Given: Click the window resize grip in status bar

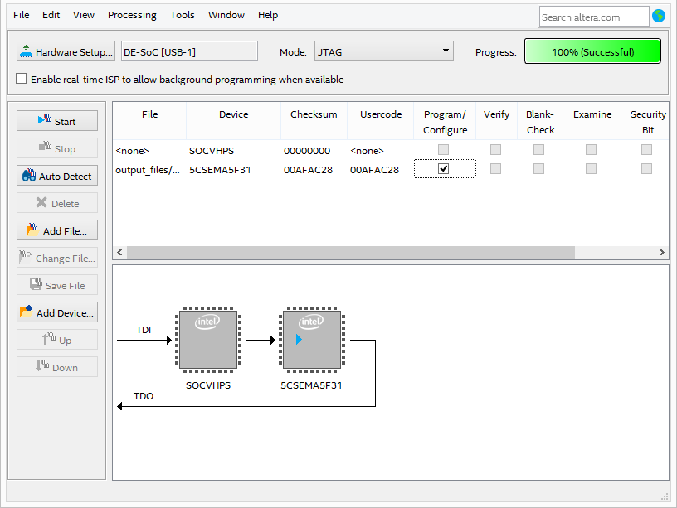Looking at the screenshot, I should point(664,496).
